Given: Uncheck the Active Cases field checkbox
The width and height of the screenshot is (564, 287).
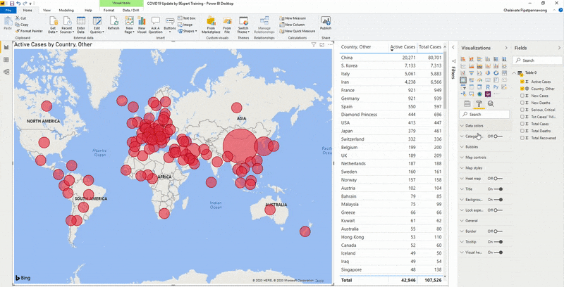Looking at the screenshot, I should pyautogui.click(x=522, y=82).
